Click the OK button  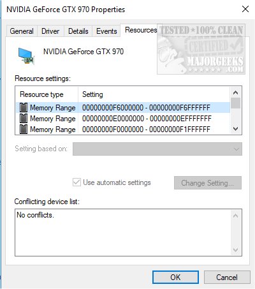(175, 278)
